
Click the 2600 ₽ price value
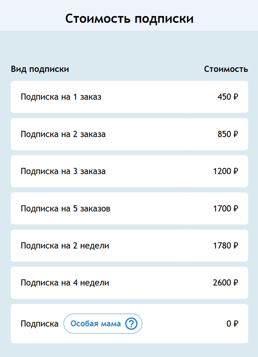click(225, 283)
